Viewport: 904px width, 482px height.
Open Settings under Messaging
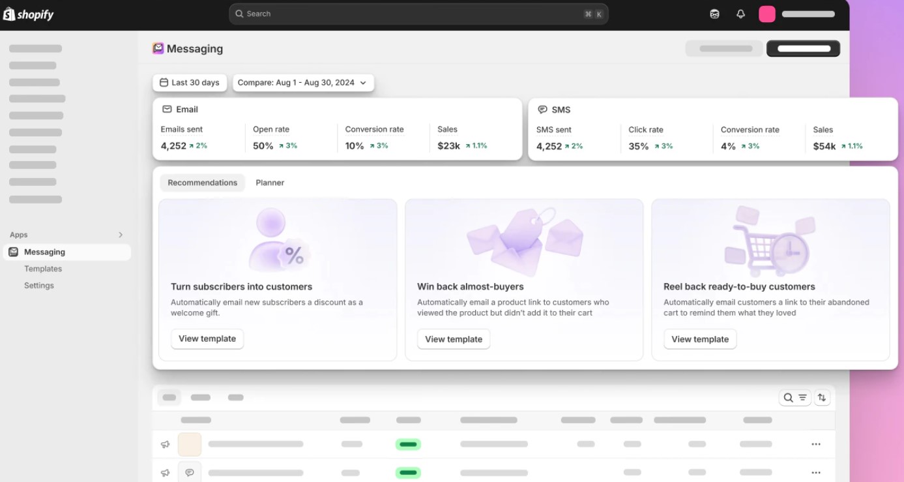coord(39,286)
